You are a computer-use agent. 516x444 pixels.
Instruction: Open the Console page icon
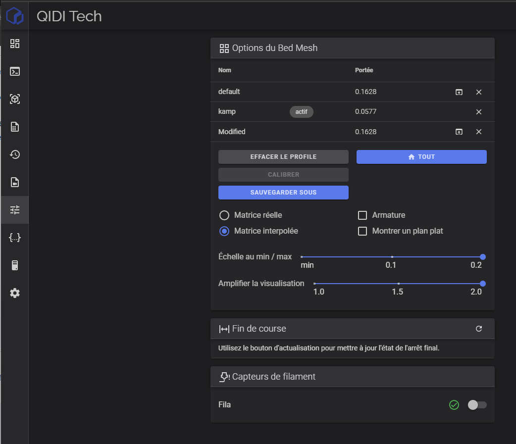pyautogui.click(x=15, y=71)
